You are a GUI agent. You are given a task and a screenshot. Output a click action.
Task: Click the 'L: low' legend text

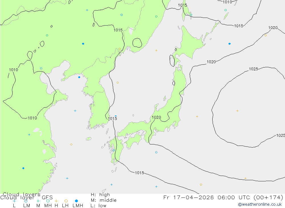click(98, 206)
